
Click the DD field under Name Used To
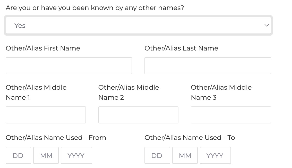tap(157, 155)
